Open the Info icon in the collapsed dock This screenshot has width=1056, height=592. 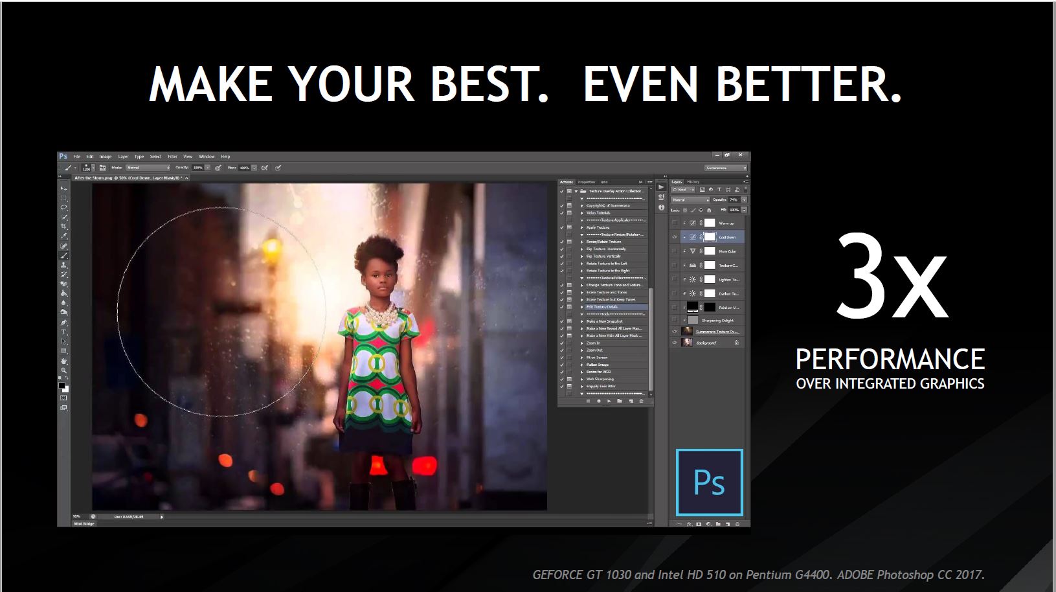click(661, 207)
